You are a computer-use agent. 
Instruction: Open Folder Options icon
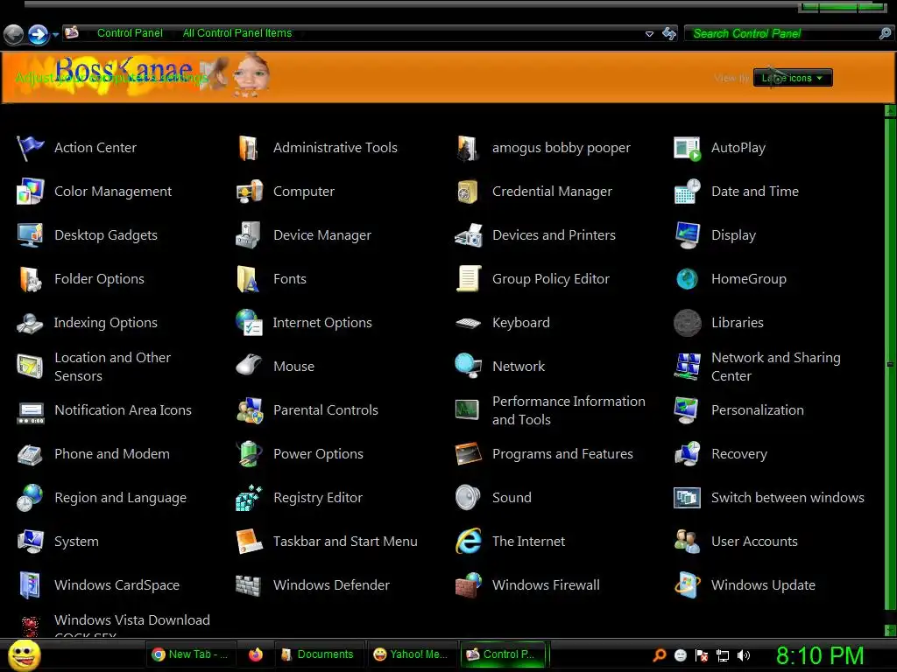point(31,279)
